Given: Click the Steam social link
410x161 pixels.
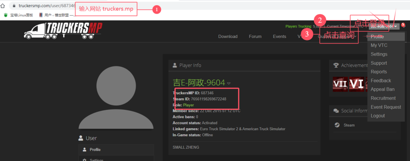Looking at the screenshot, I should [x=349, y=125].
